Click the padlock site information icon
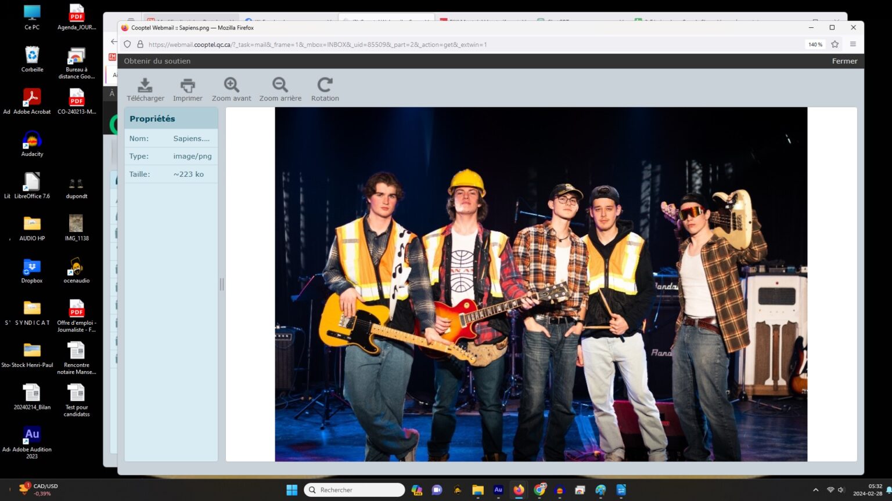 point(140,44)
